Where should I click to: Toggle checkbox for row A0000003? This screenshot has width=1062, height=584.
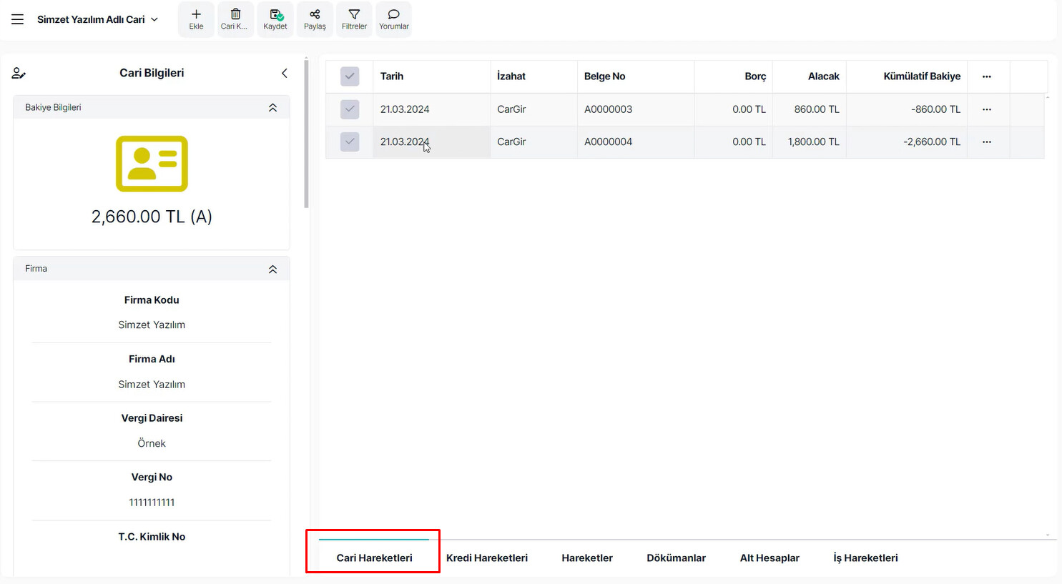(x=350, y=109)
